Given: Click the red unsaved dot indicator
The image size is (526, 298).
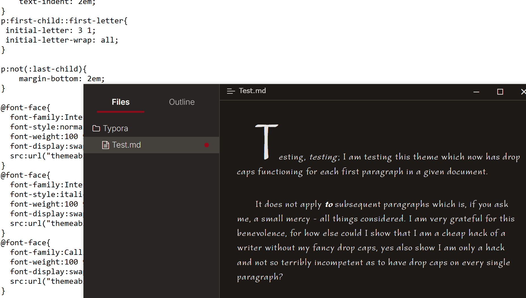Looking at the screenshot, I should tap(207, 145).
